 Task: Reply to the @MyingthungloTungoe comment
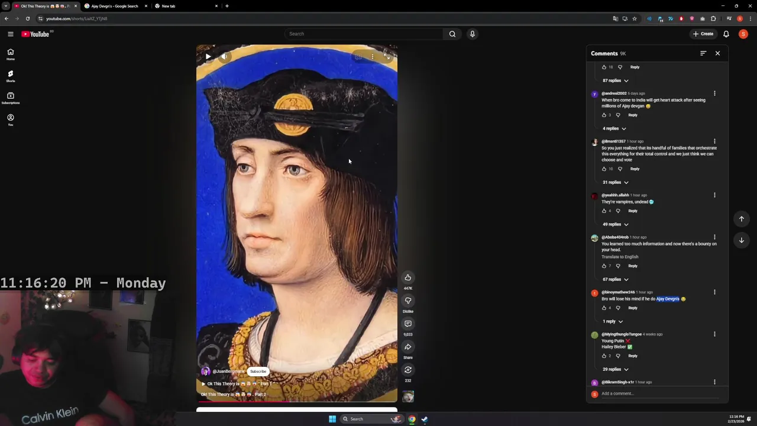click(x=633, y=356)
